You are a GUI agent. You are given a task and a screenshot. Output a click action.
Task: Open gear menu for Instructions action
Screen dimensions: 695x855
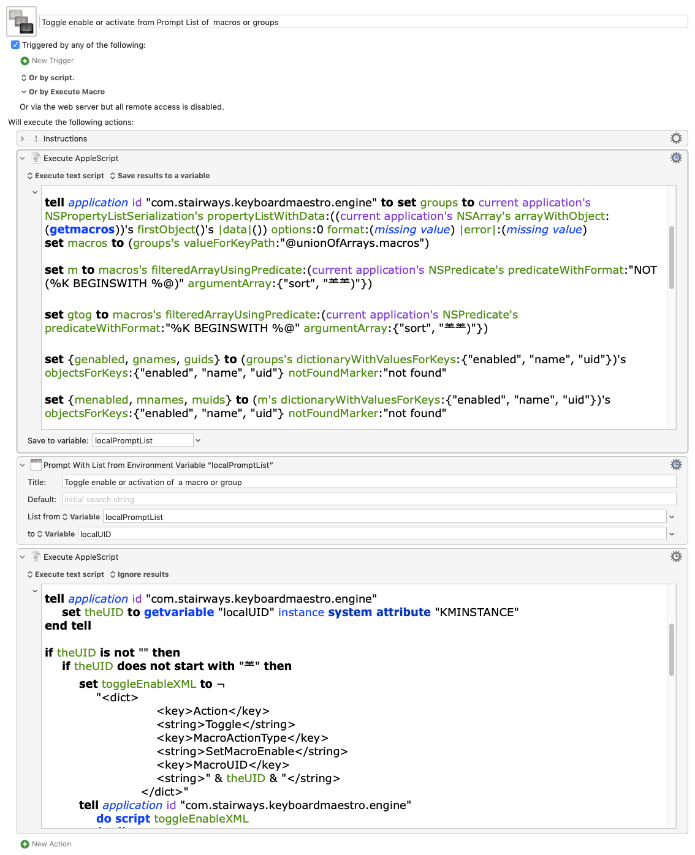pos(676,138)
